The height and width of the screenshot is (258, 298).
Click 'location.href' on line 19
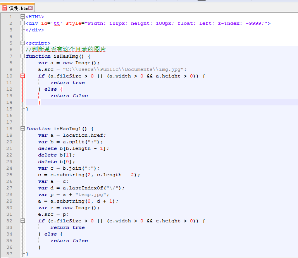[83, 136]
